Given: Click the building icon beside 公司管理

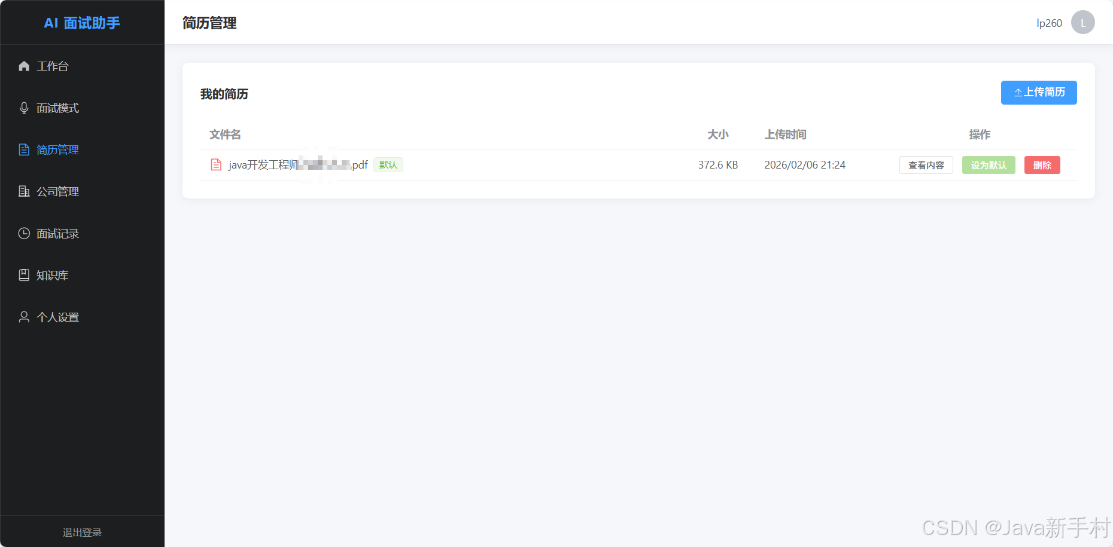Looking at the screenshot, I should coord(24,192).
